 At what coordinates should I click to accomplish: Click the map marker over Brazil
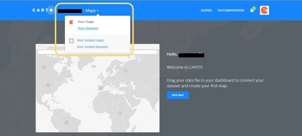click(x=67, y=122)
